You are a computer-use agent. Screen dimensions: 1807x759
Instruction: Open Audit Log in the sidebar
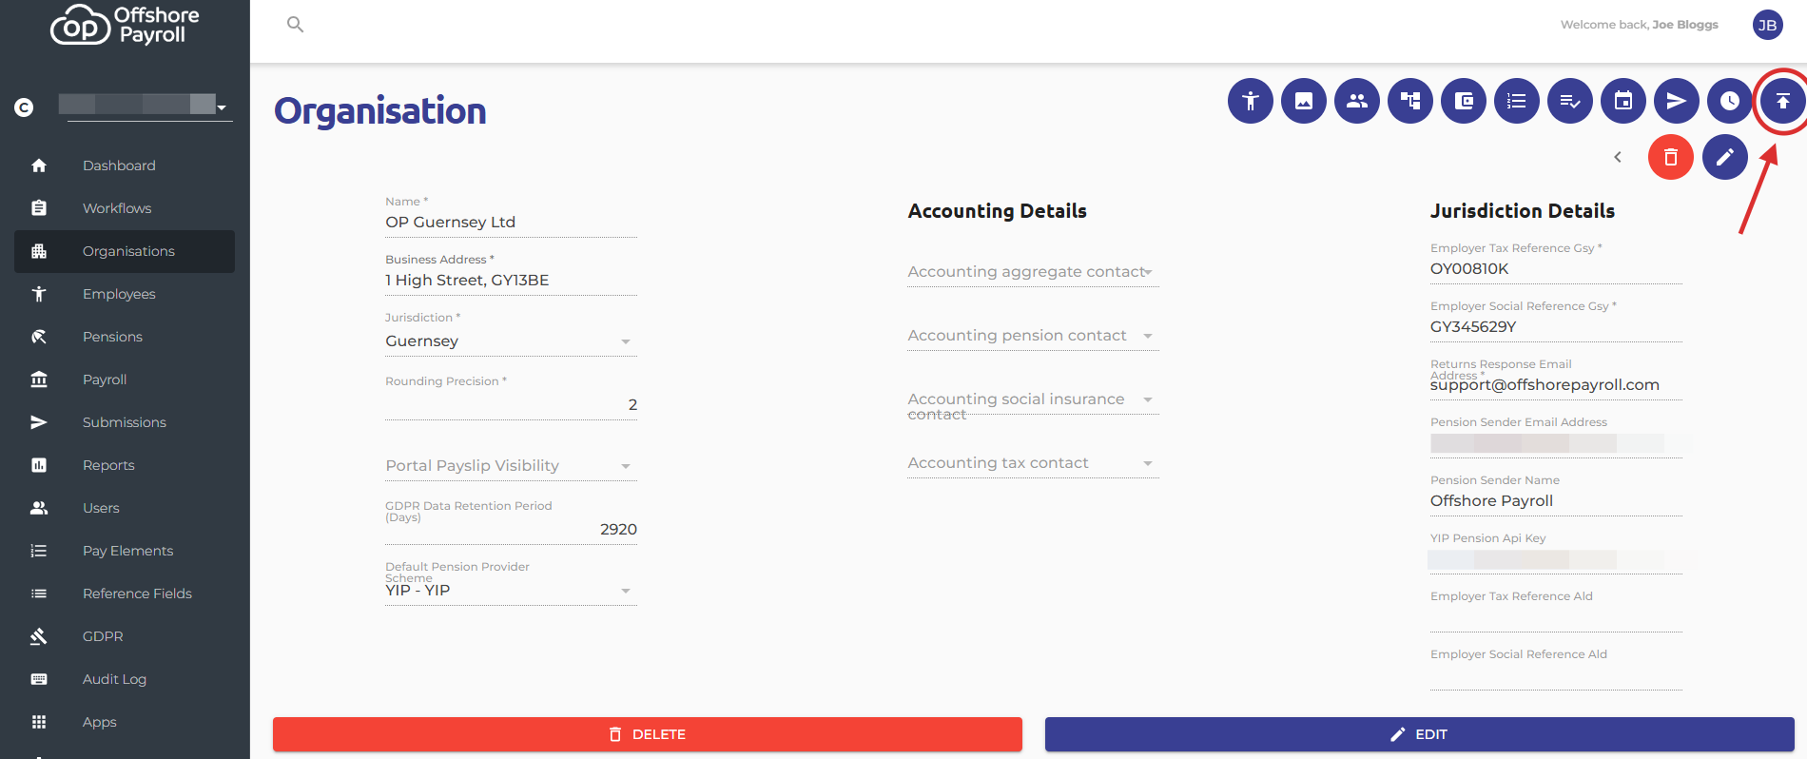(x=125, y=679)
